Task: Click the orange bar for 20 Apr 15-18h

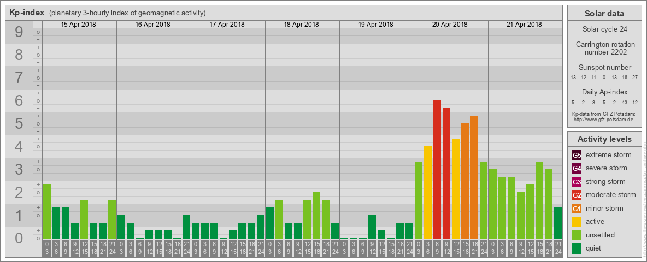Action: (x=464, y=181)
